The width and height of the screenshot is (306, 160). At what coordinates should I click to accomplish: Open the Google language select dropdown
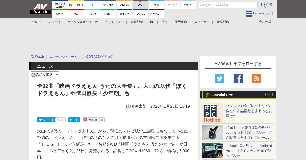click(45, 75)
